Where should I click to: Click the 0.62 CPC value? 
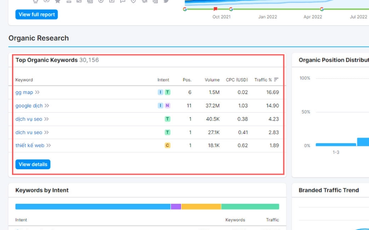coord(243,145)
